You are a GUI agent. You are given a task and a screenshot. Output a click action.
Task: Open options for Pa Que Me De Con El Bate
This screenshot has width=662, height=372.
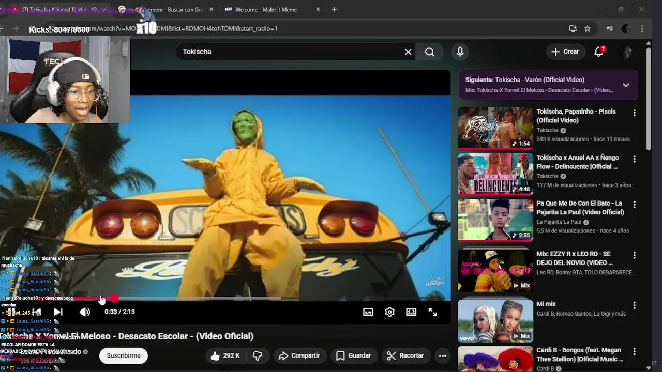coord(634,205)
